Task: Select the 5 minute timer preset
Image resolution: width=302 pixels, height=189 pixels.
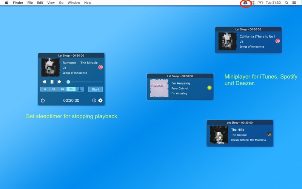Action: [45, 89]
